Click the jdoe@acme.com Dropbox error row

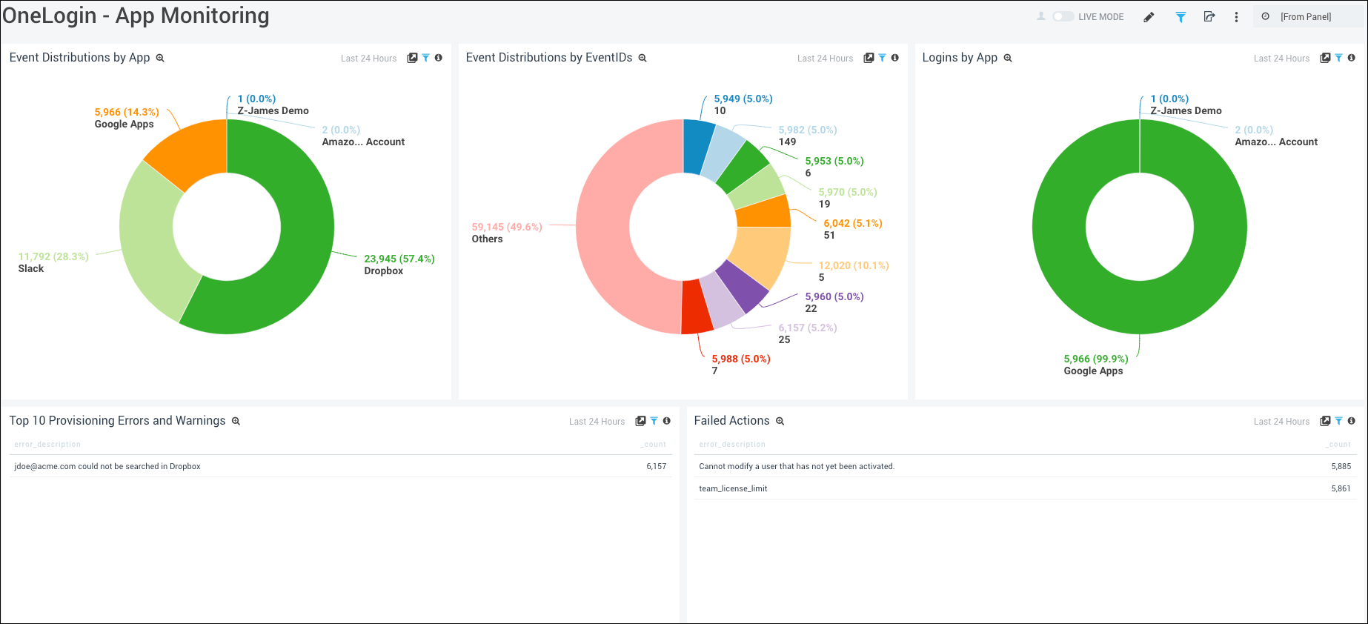point(107,466)
